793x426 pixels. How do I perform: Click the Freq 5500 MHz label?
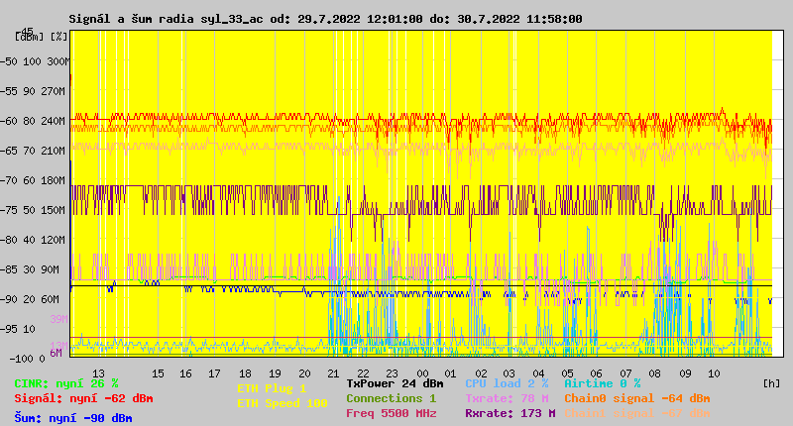coord(391,413)
